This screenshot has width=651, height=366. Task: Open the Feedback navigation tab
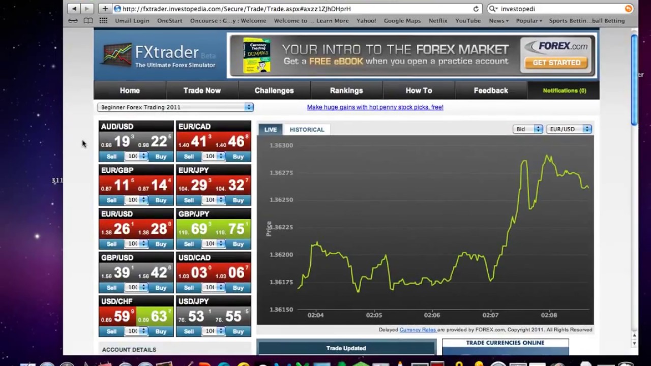click(491, 90)
